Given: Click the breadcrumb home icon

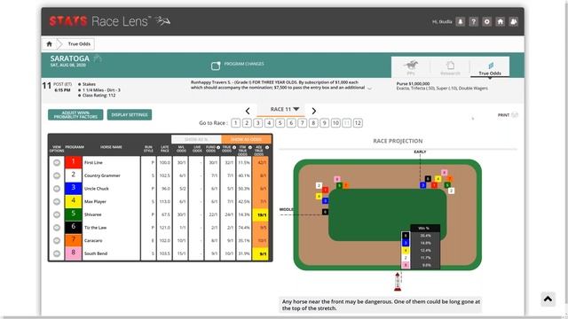Looking at the screenshot, I should [x=50, y=43].
